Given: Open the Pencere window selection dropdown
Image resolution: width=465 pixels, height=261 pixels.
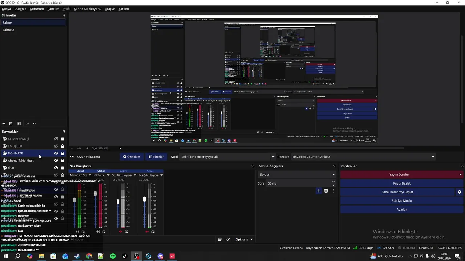Looking at the screenshot, I should click(363, 157).
